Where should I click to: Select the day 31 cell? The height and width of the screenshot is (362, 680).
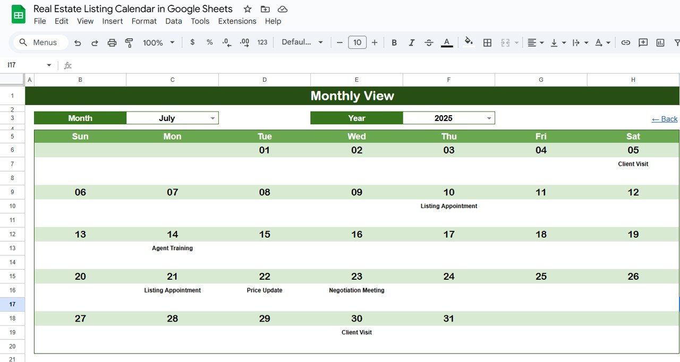(x=449, y=318)
